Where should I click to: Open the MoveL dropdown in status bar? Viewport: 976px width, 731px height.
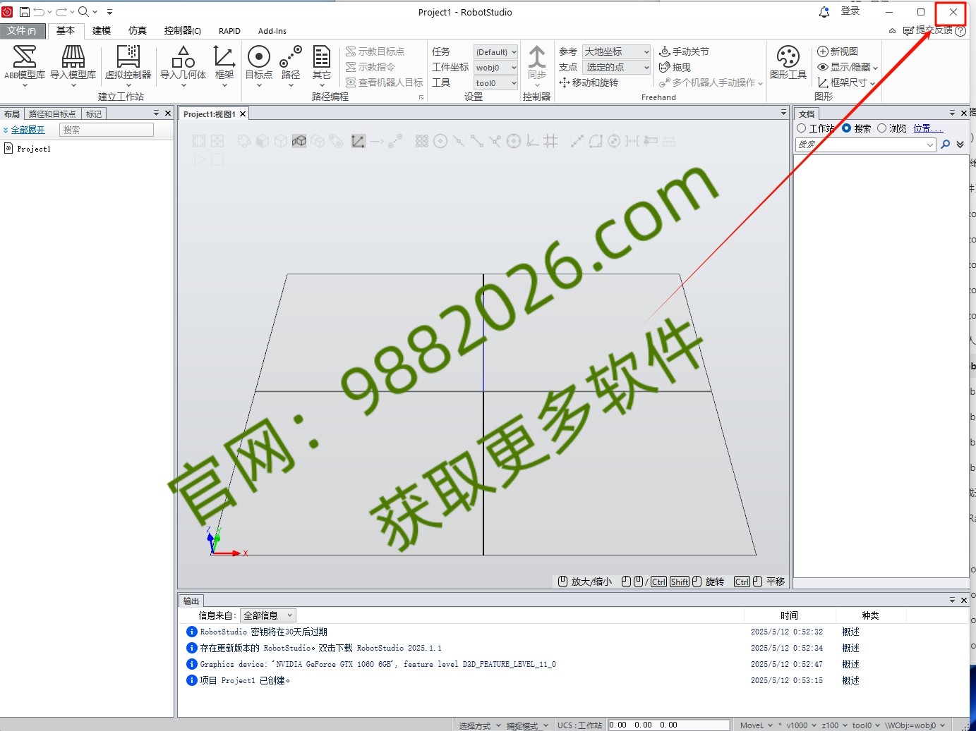757,725
